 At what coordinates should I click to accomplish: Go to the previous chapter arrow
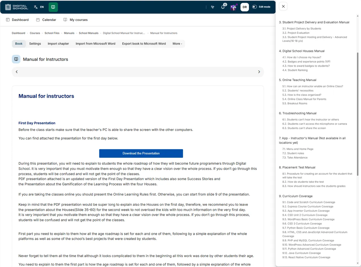coord(17,72)
